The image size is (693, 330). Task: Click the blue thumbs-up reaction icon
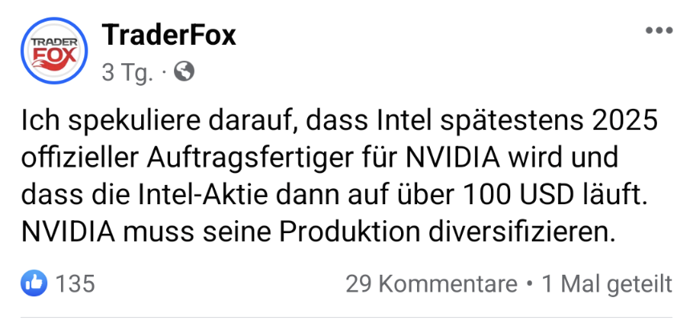pos(35,283)
